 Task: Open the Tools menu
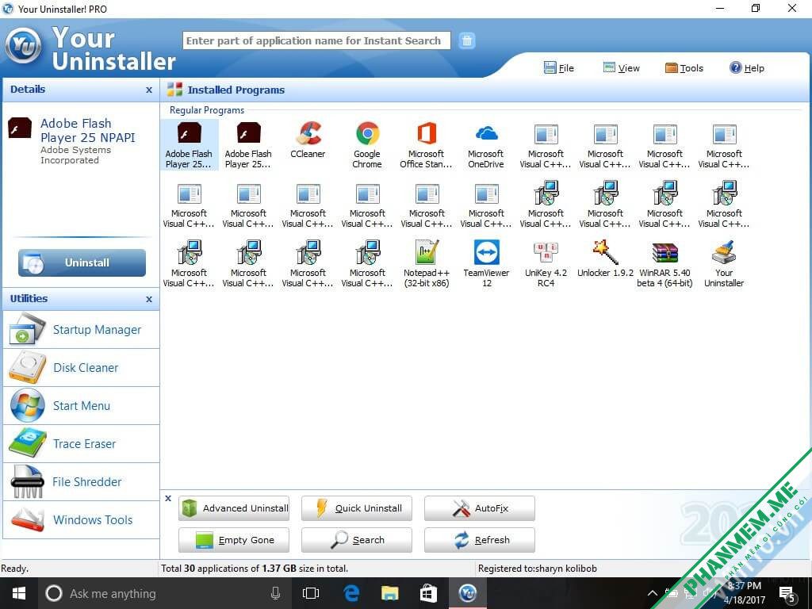(x=684, y=68)
